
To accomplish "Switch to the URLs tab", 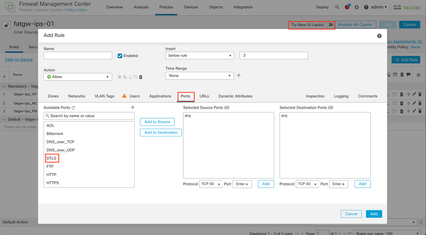I will (204, 96).
